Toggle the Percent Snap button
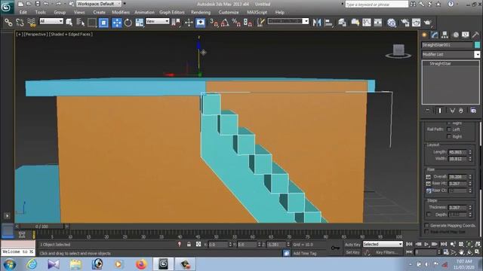This screenshot has width=483, height=271. click(x=236, y=23)
